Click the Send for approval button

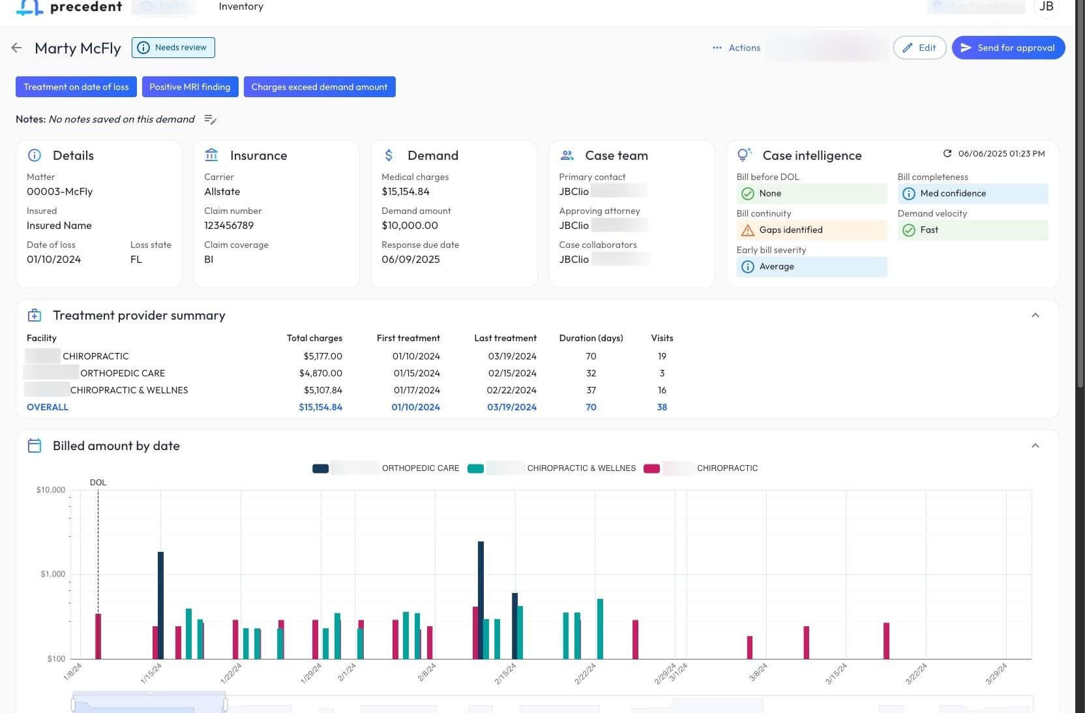pyautogui.click(x=1008, y=48)
